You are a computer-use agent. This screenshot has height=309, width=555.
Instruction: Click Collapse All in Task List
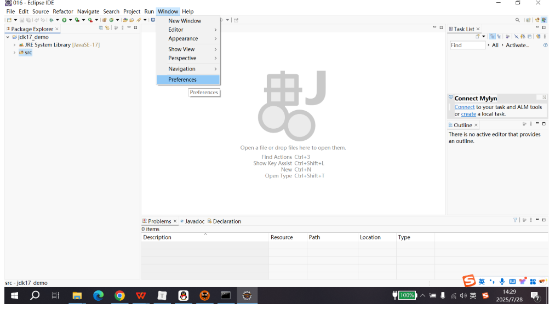point(529,37)
